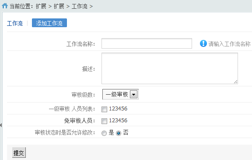Click the first 扩展 breadcrumb link

click(41, 6)
